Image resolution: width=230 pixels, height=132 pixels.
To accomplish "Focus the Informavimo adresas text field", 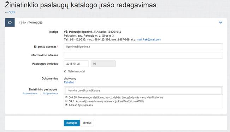I will coord(143,55).
